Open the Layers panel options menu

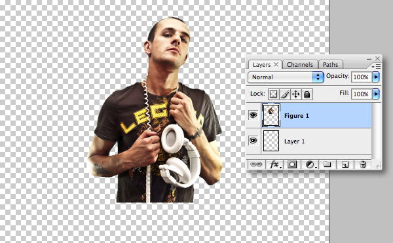pyautogui.click(x=377, y=66)
